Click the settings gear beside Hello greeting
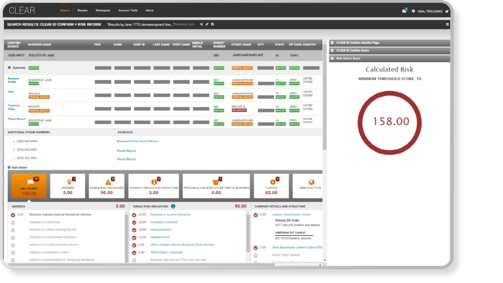This screenshot has width=503, height=283. tap(413, 11)
